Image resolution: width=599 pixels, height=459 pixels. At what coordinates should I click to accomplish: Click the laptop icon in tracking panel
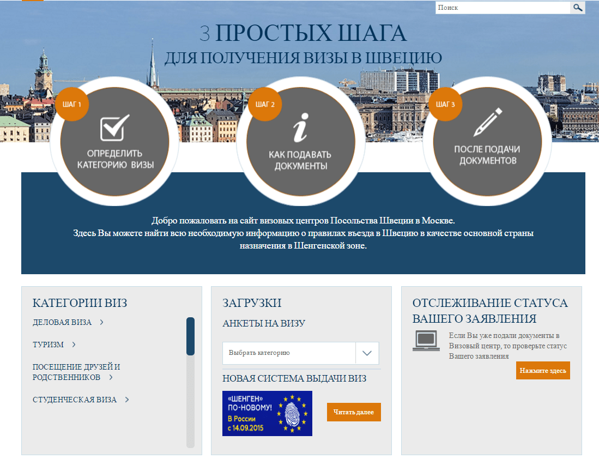[x=426, y=340]
